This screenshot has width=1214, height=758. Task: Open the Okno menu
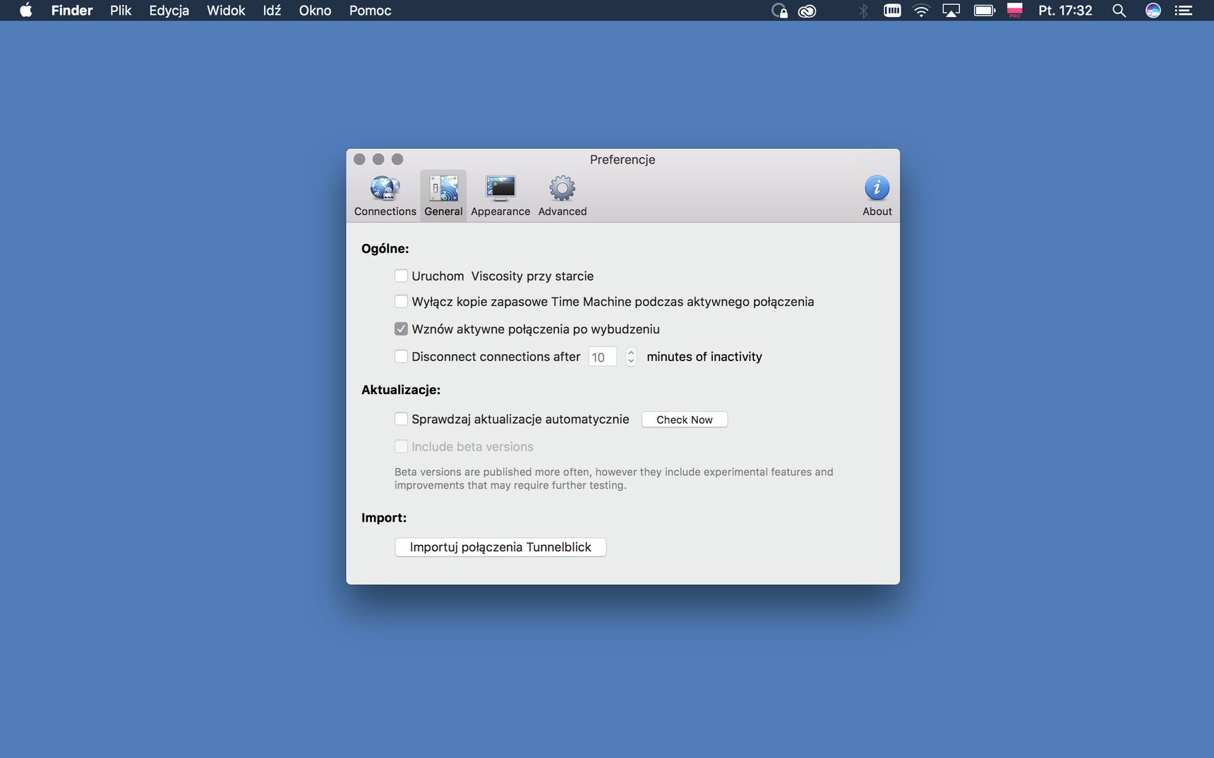coord(315,11)
